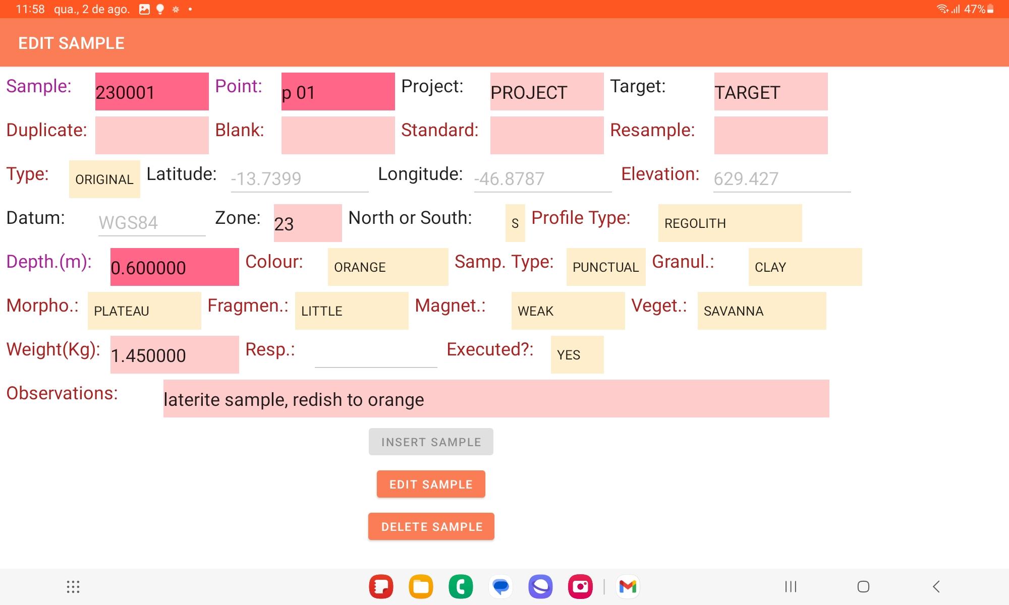Edit the Observations text field
Screen dimensions: 1009x605
[x=496, y=398]
